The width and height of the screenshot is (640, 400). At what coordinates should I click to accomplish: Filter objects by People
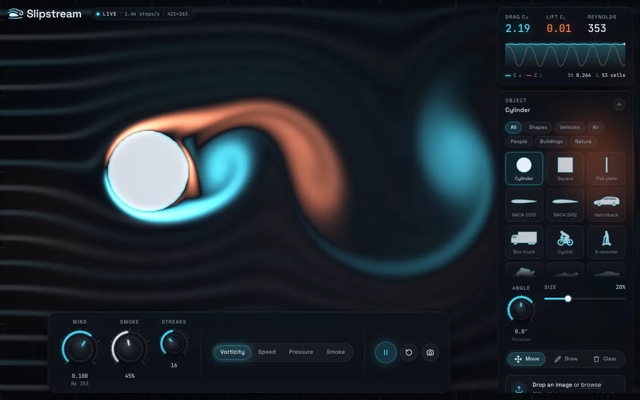[519, 142]
